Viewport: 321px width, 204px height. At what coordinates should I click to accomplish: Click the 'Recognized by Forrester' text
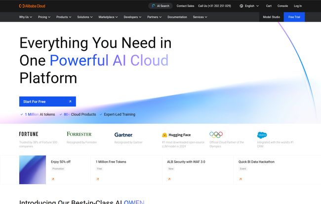(81, 142)
